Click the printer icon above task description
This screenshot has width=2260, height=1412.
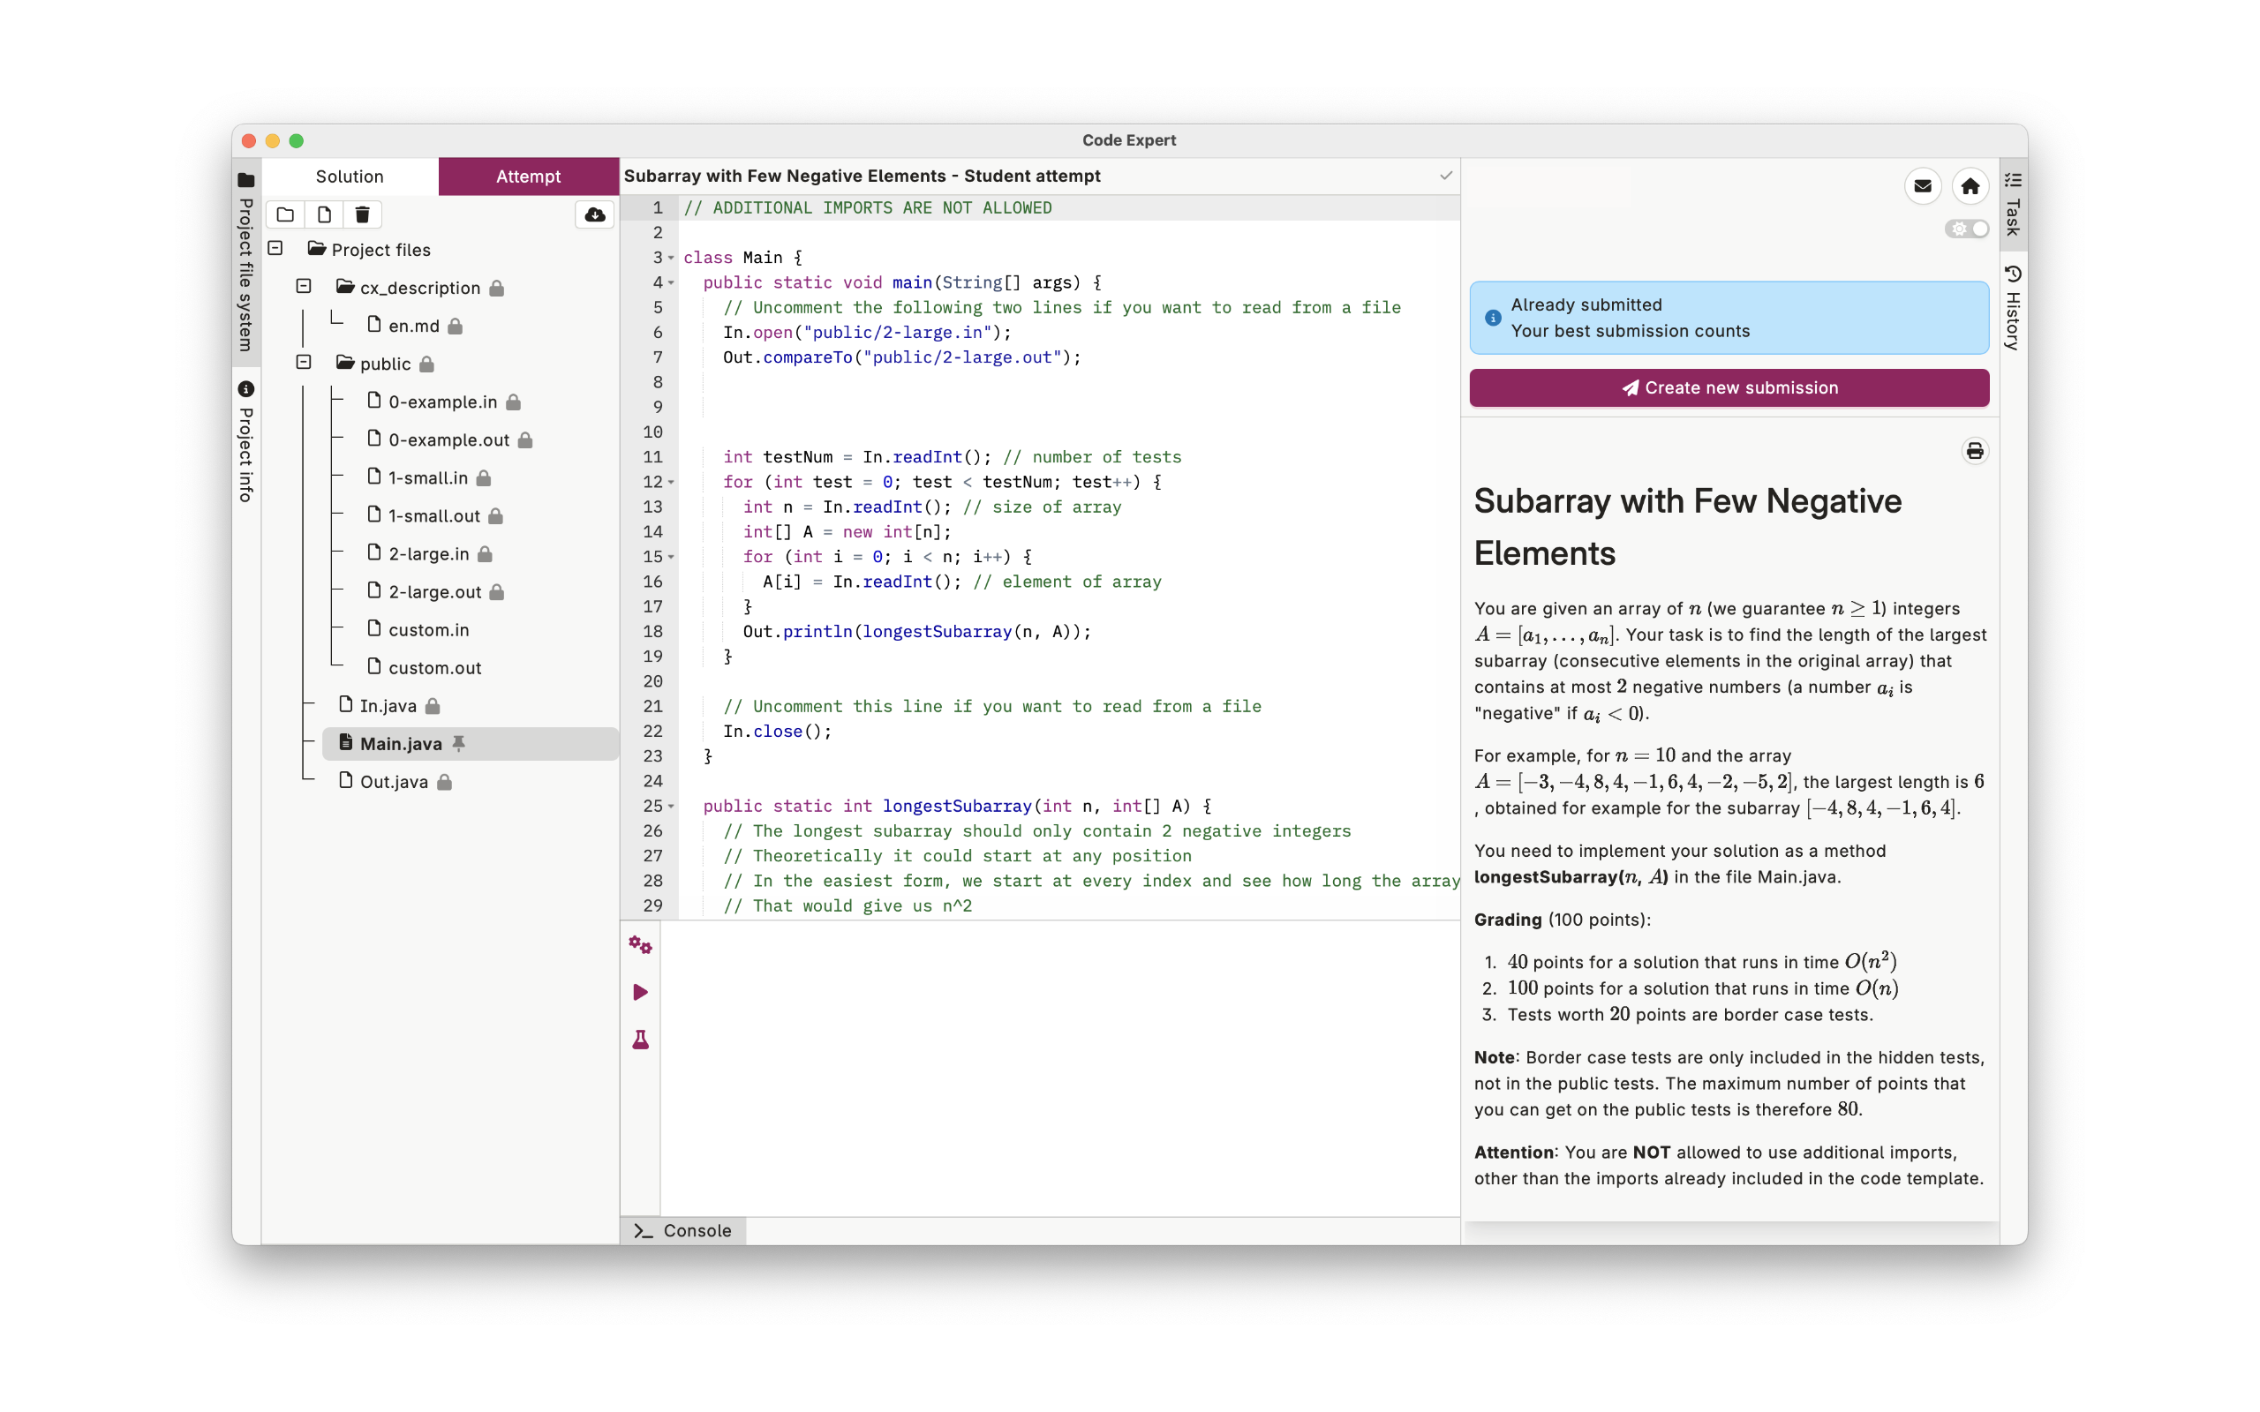[1974, 452]
